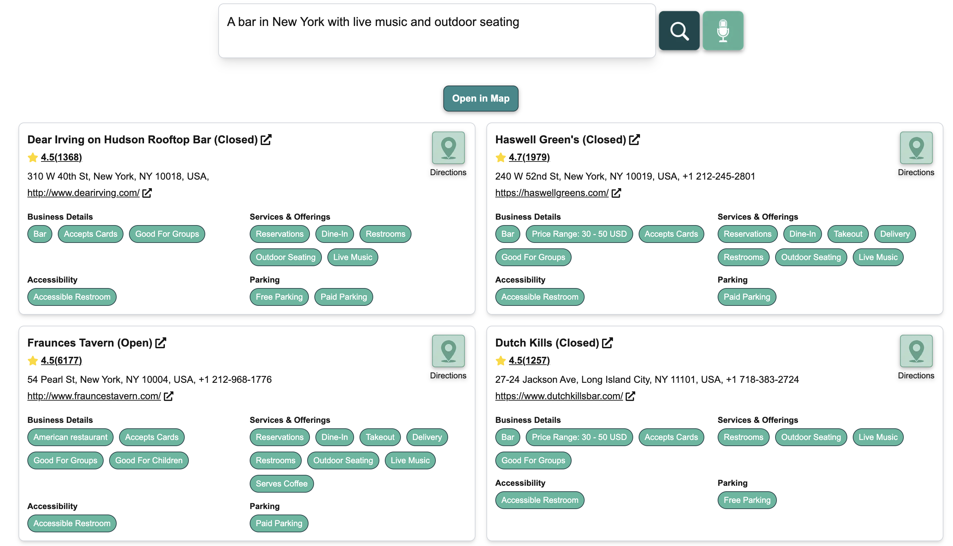Select Outdoor Seating tag on Dutch Kills card
This screenshot has height=546, width=953.
811,437
